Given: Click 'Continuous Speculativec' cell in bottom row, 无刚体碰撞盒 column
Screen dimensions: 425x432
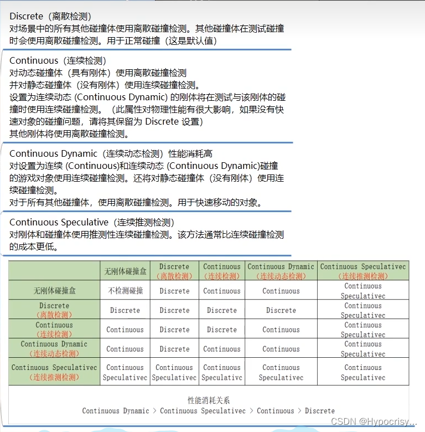Looking at the screenshot, I should click(x=125, y=372).
